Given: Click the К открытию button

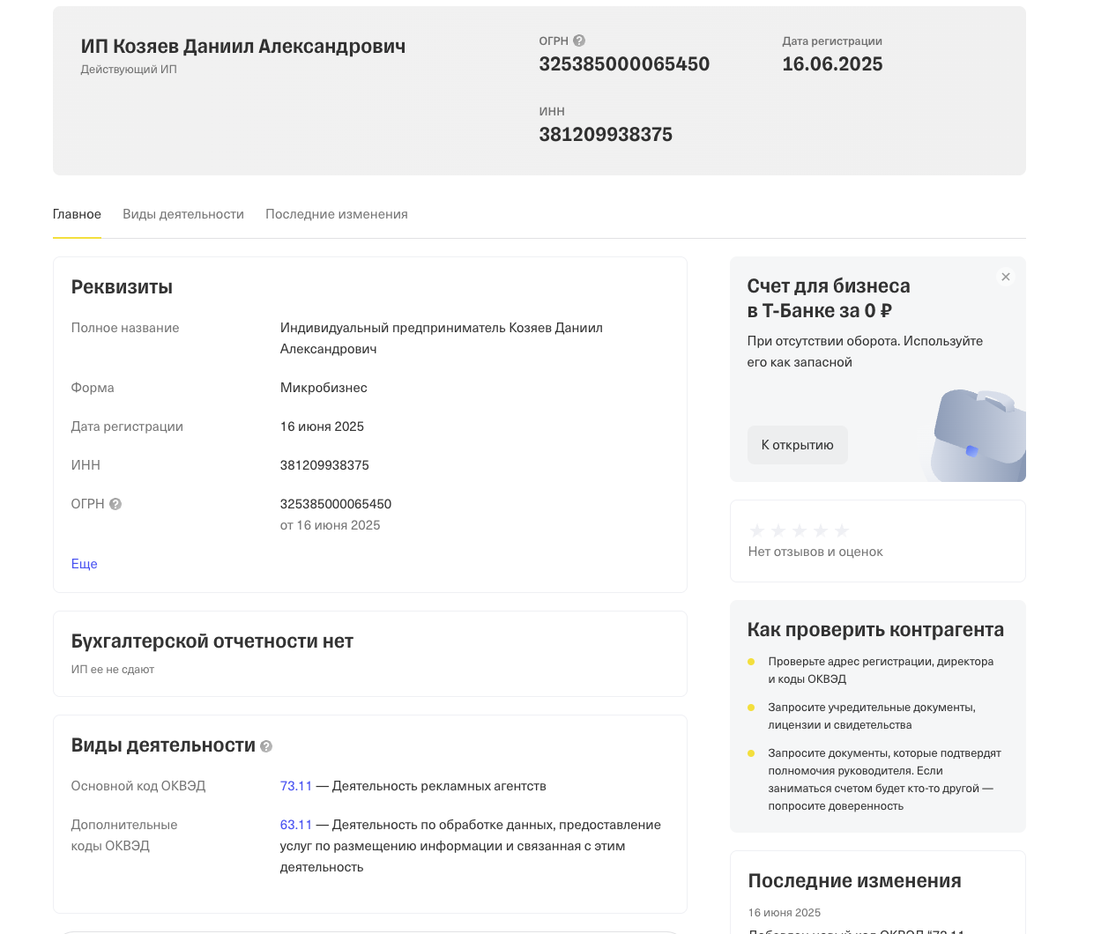Looking at the screenshot, I should pyautogui.click(x=798, y=445).
